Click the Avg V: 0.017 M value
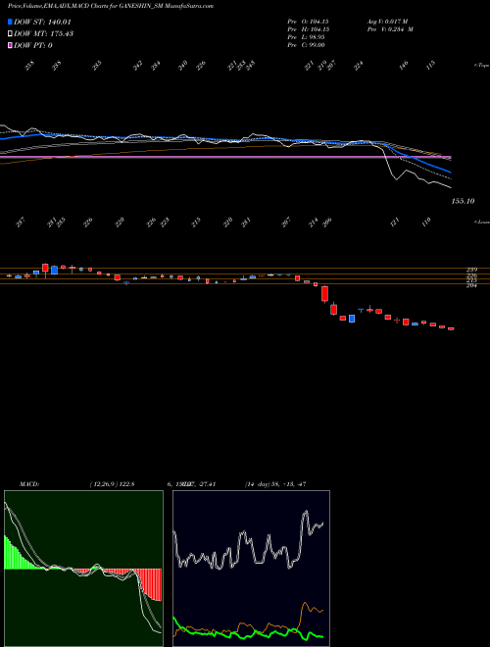This screenshot has width=490, height=647. point(387,21)
